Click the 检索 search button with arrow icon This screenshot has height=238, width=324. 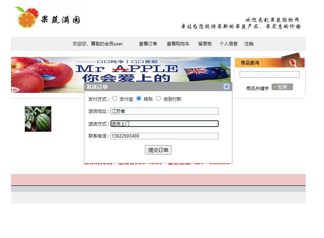tap(282, 87)
